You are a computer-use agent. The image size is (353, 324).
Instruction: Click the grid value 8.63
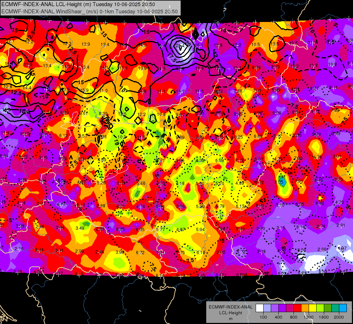coord(275,67)
